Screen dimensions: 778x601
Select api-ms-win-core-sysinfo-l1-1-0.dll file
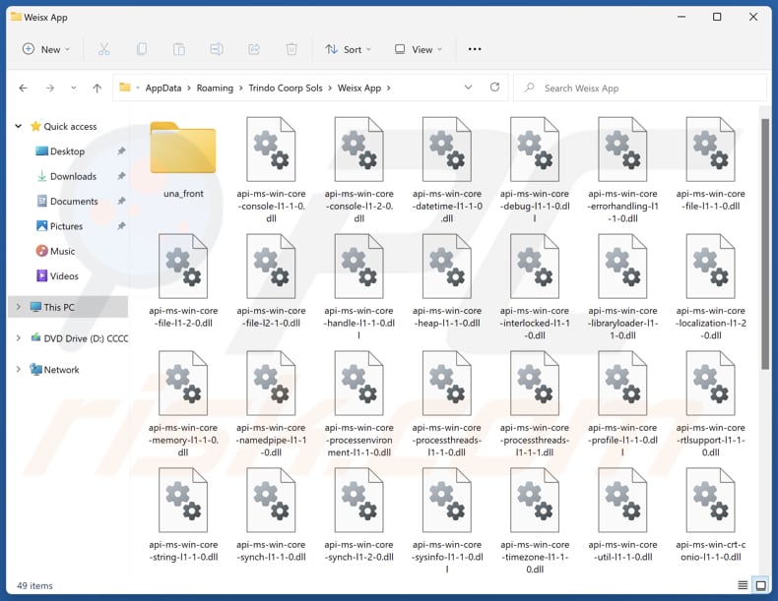click(447, 520)
